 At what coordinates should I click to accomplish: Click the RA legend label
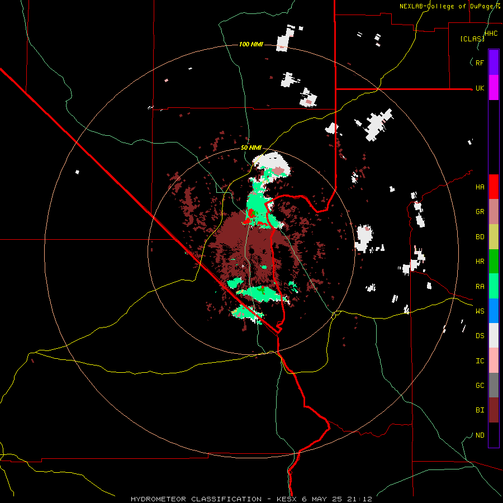tap(480, 287)
